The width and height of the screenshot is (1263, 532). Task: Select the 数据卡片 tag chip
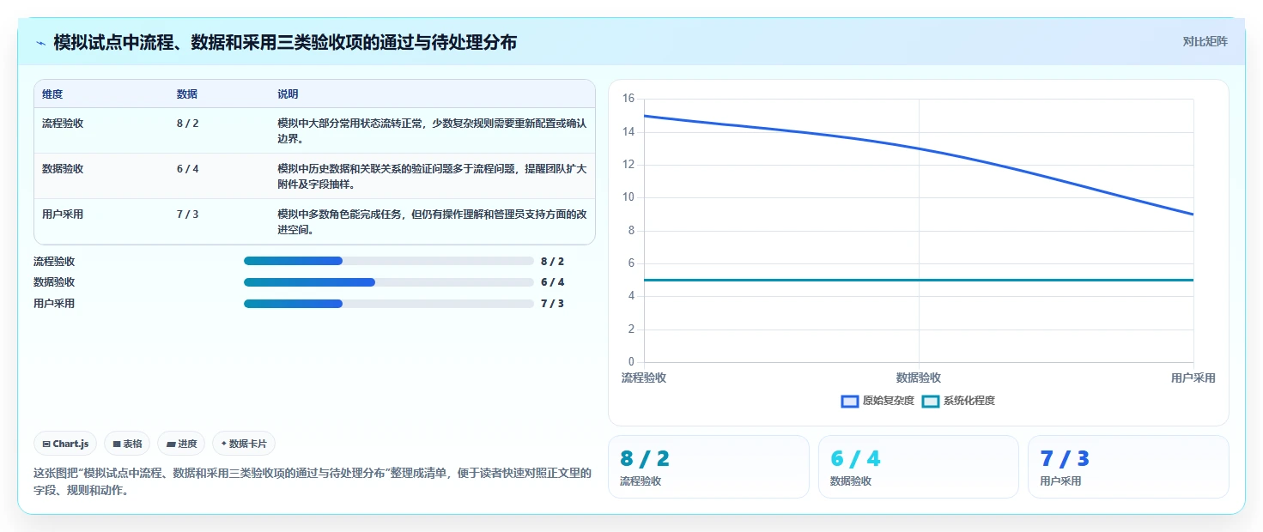tap(244, 444)
